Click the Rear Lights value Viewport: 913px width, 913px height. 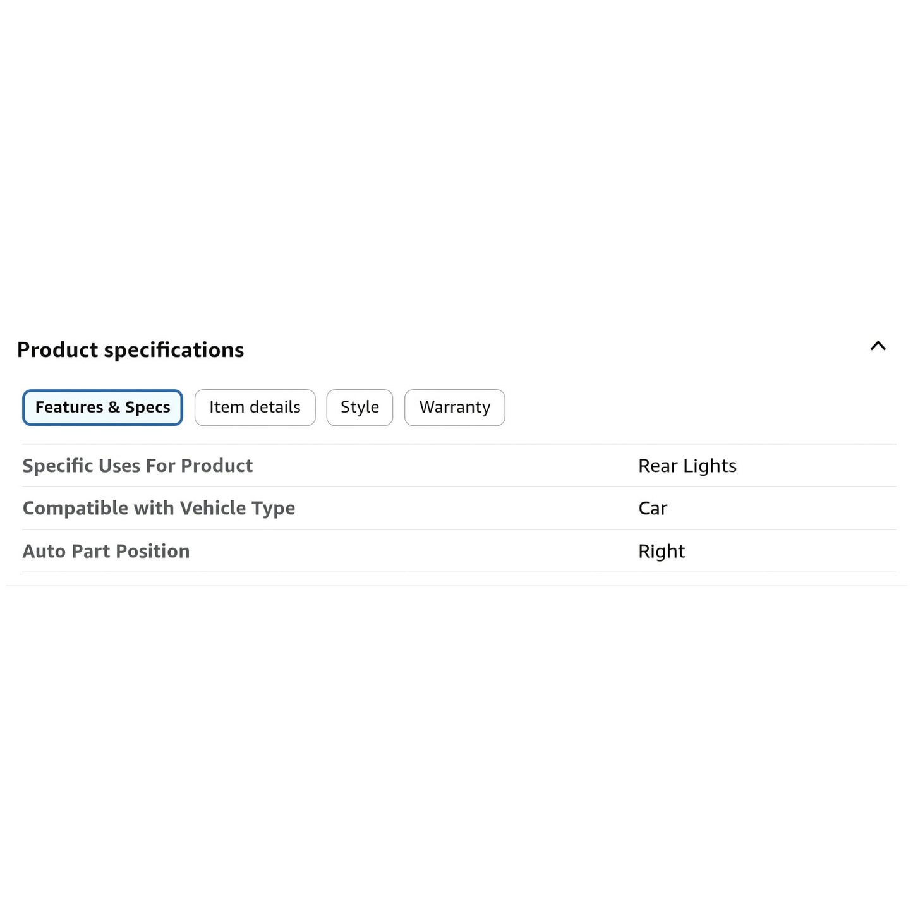click(687, 466)
